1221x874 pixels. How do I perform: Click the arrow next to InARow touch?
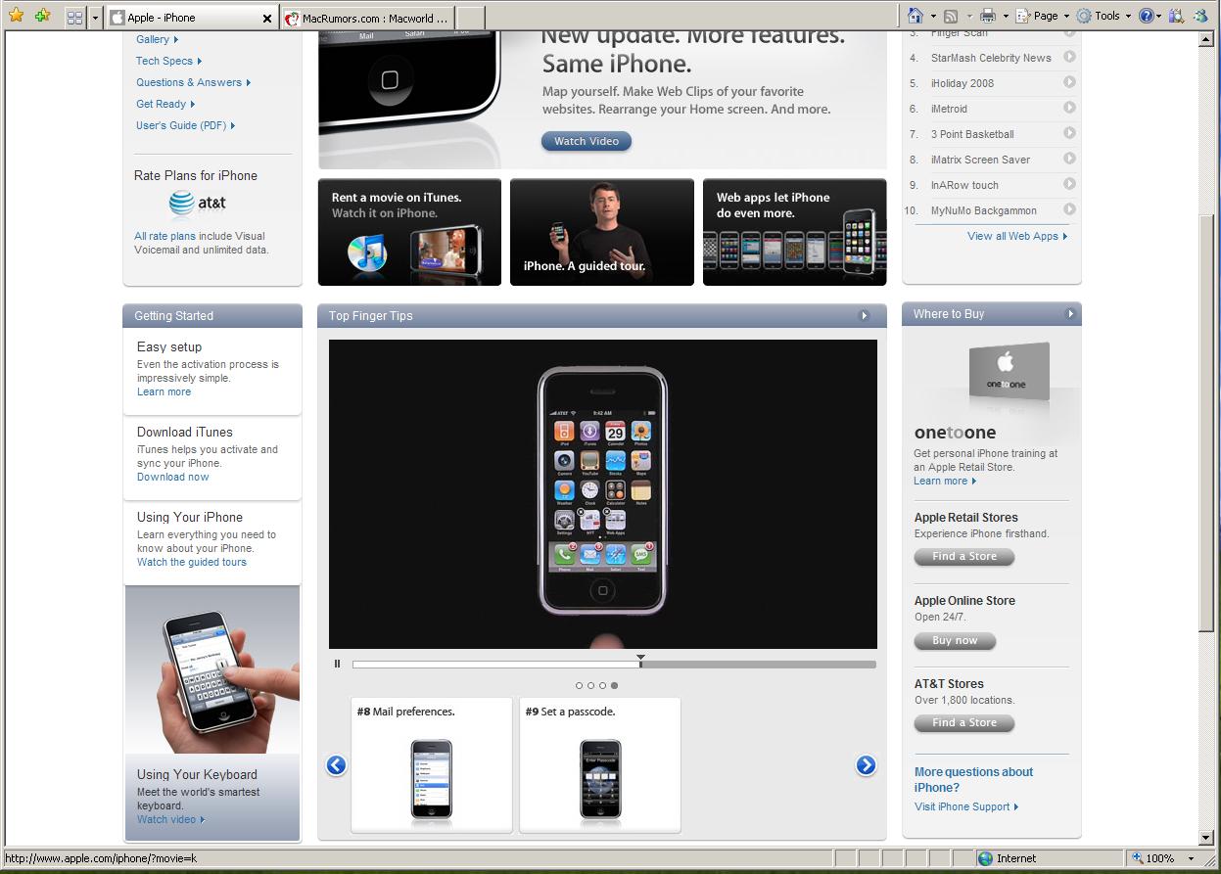(1069, 184)
